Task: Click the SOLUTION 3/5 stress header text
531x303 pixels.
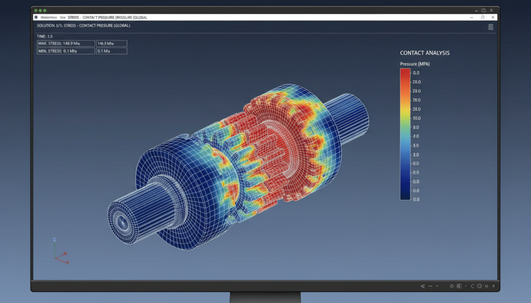Action: (83, 26)
